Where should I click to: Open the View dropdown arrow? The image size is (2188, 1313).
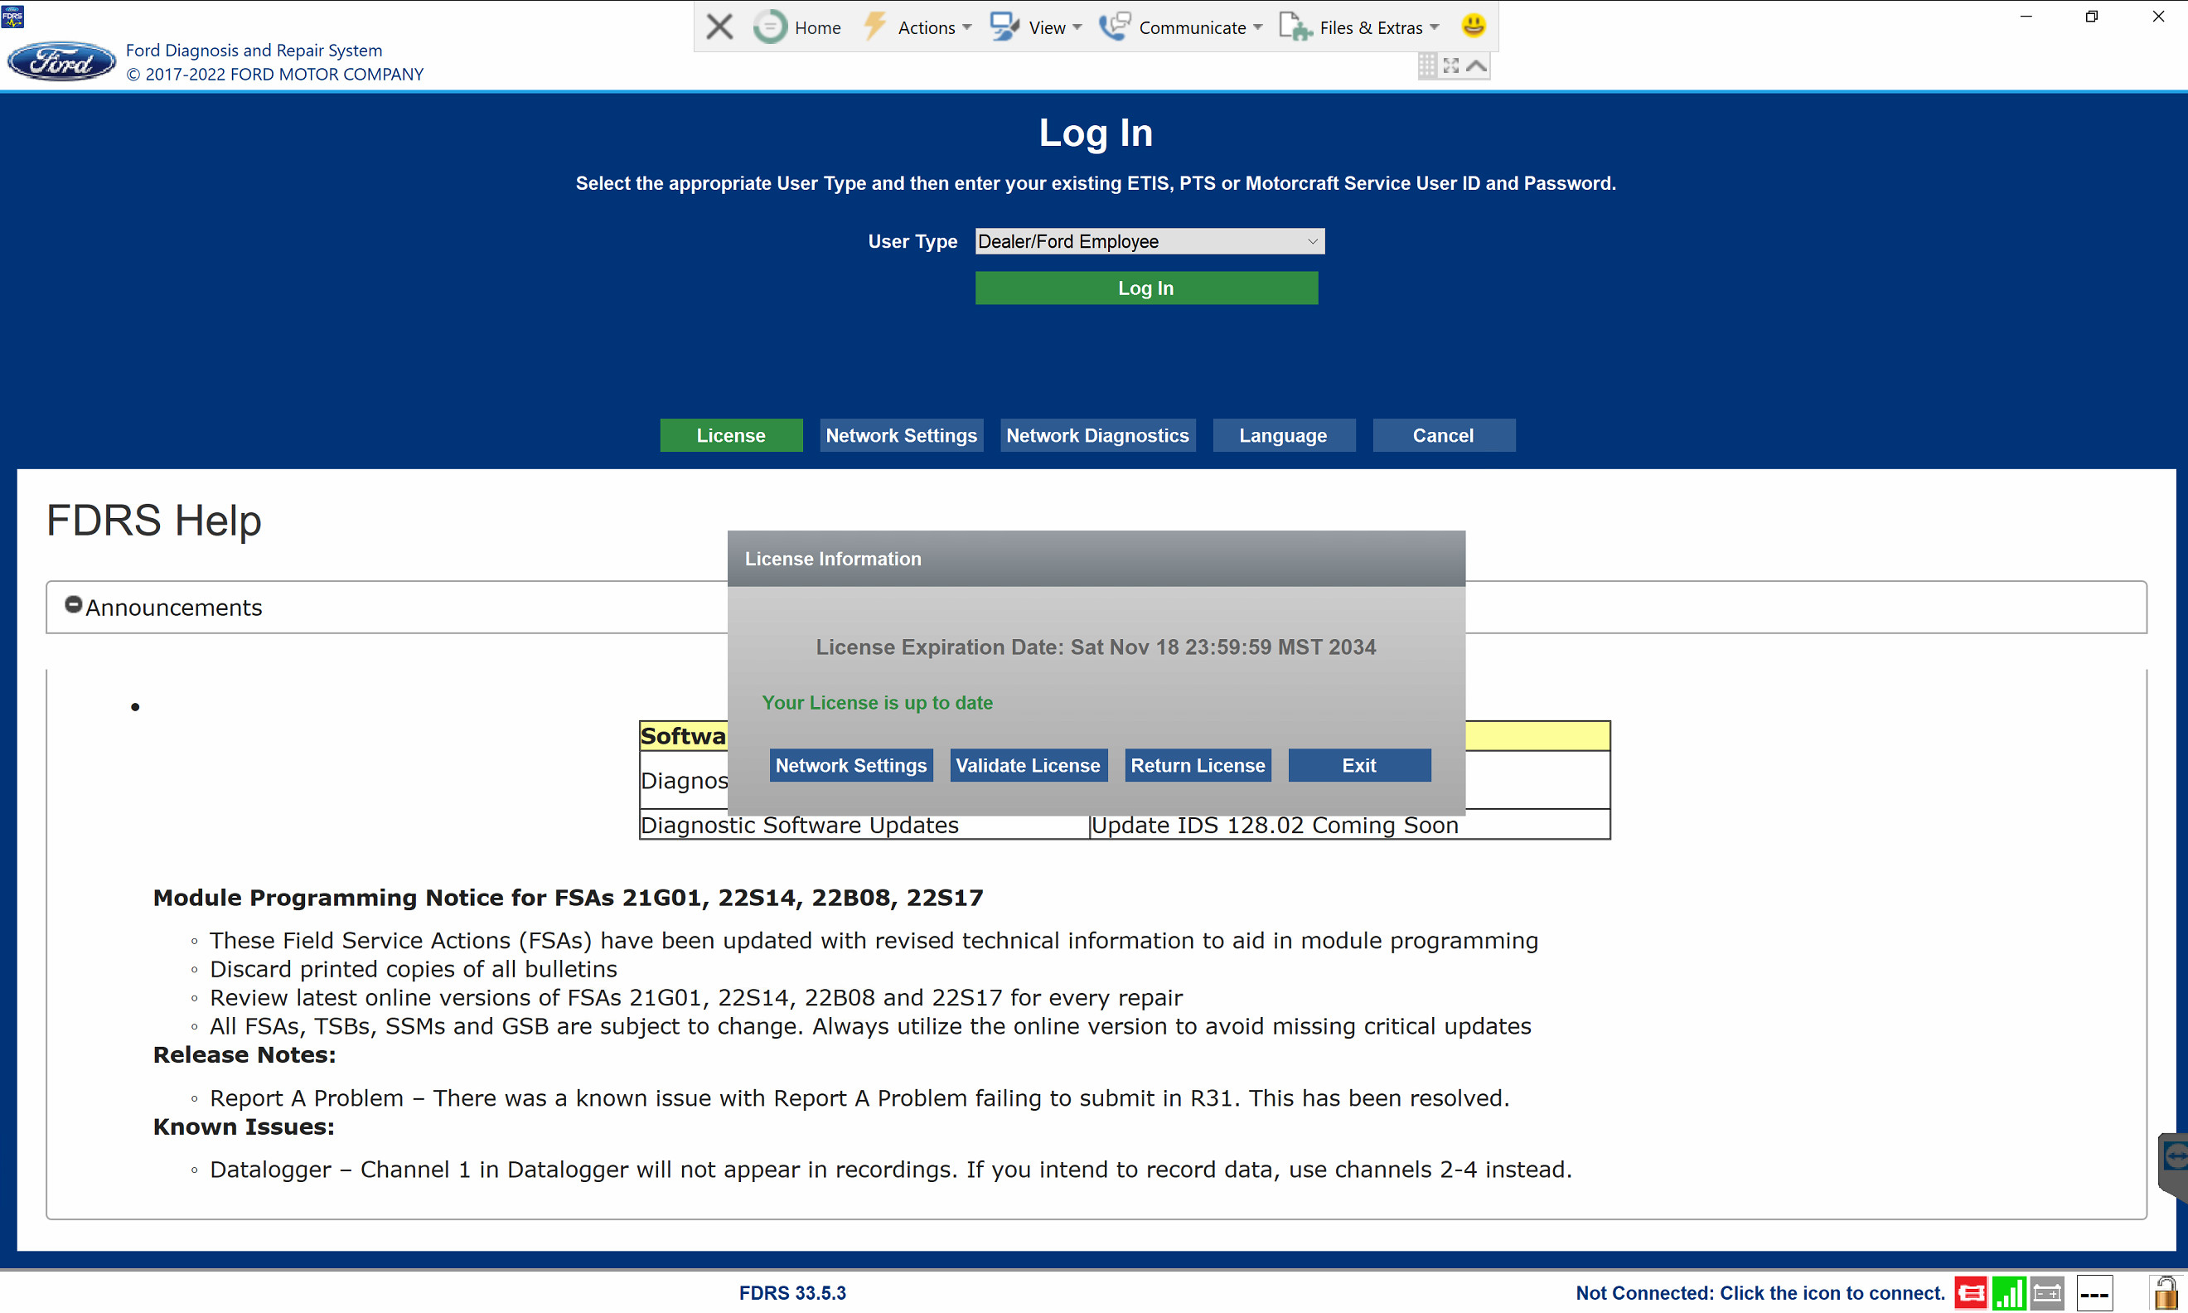point(1077,27)
